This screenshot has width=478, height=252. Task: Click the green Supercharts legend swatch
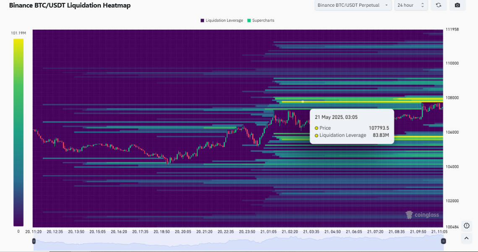(x=249, y=21)
